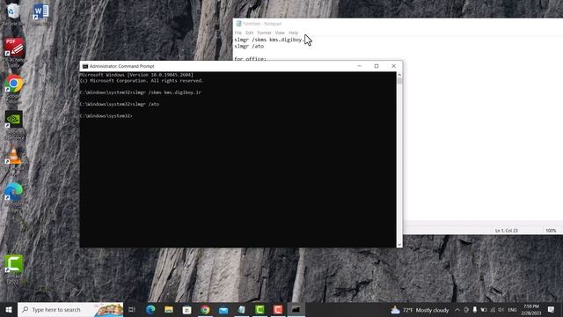
Task: Click the 'Ln 1, Col 23' status in Notepad
Action: 507,231
